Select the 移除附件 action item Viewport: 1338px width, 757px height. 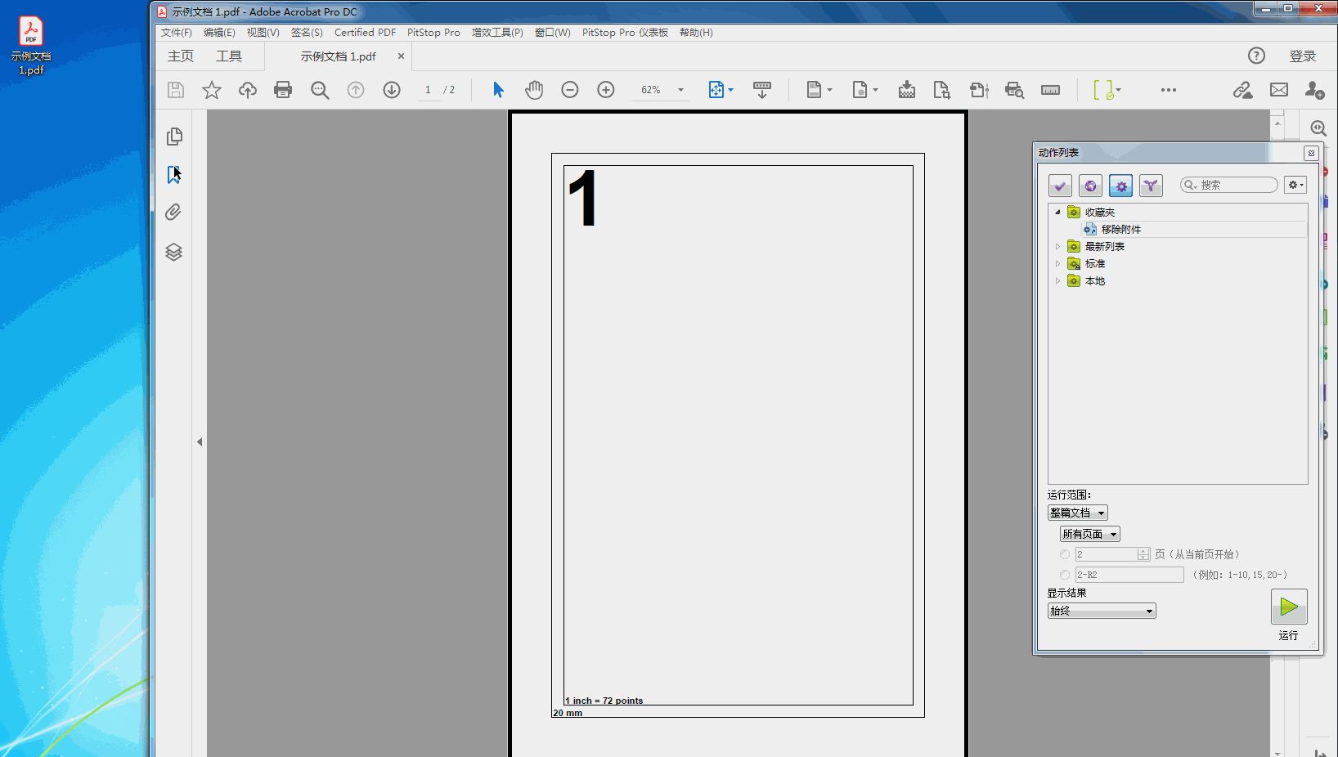click(1121, 229)
